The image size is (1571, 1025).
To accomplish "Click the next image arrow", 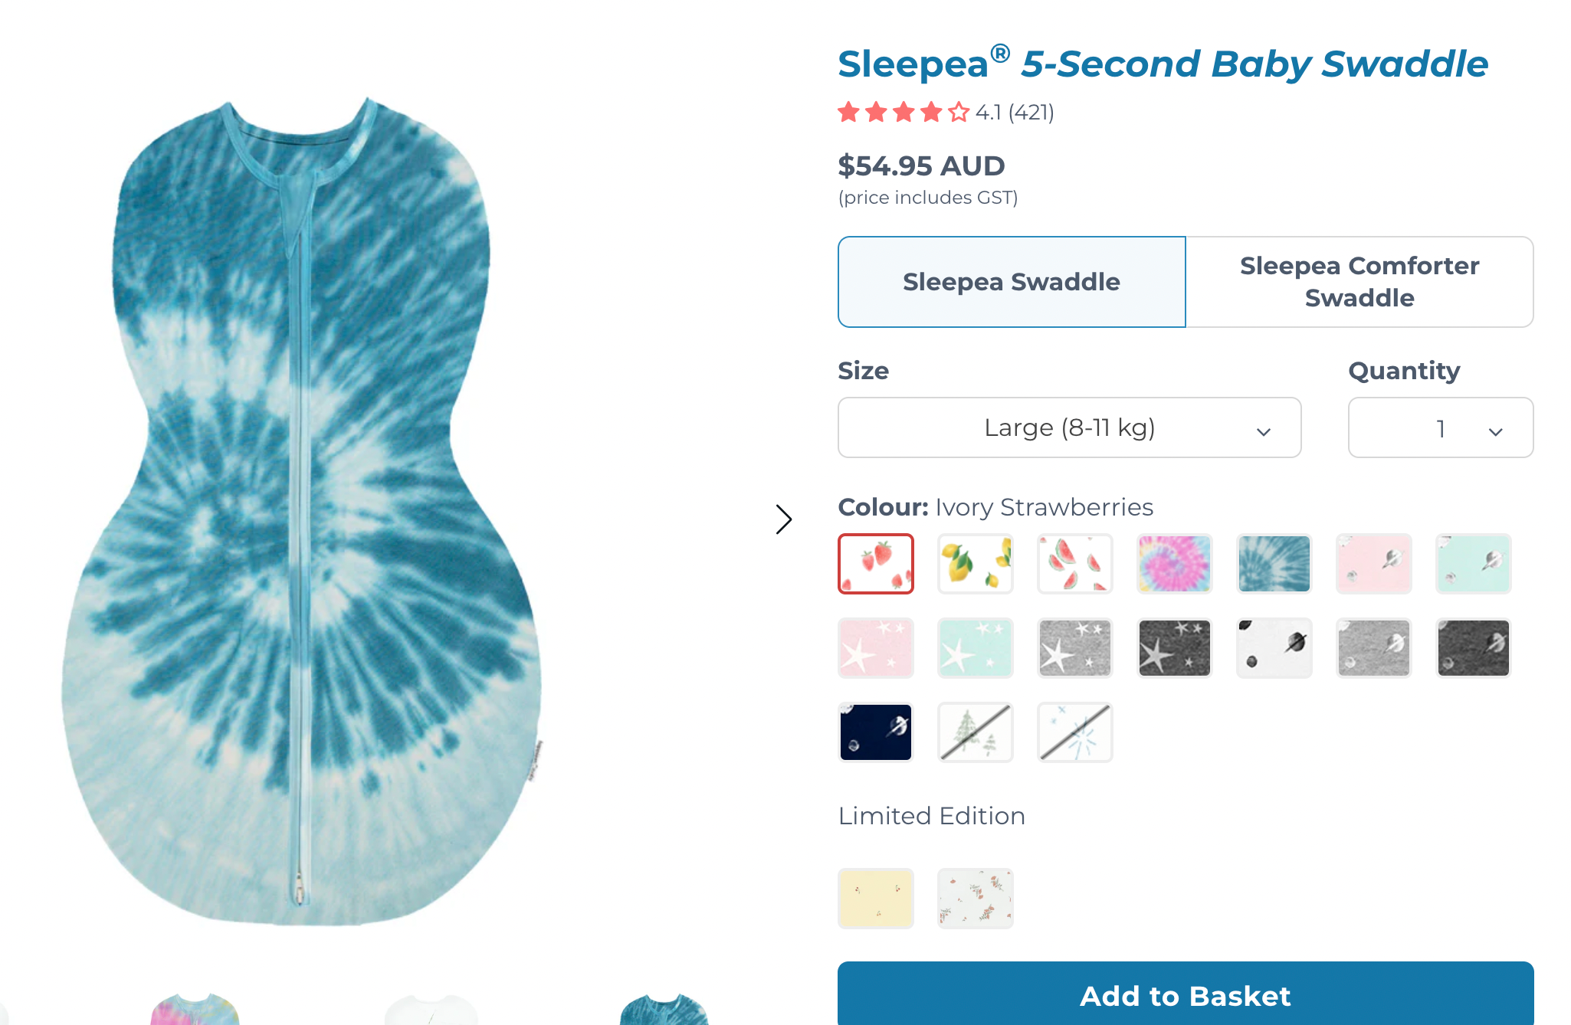I will point(783,519).
